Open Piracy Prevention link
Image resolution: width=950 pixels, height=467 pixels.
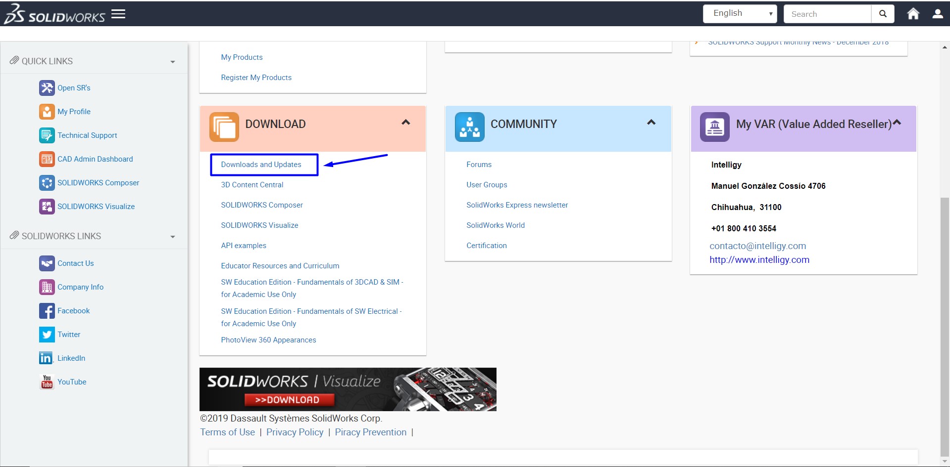(x=370, y=432)
